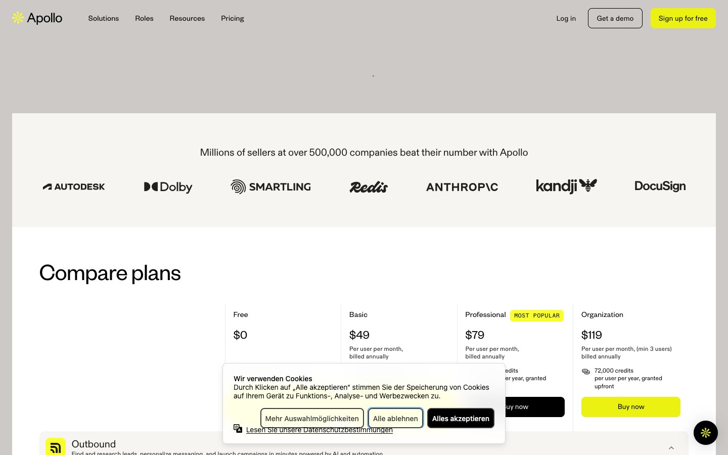Viewport: 728px width, 455px height.
Task: Select the Dolby company logo
Action: (168, 187)
